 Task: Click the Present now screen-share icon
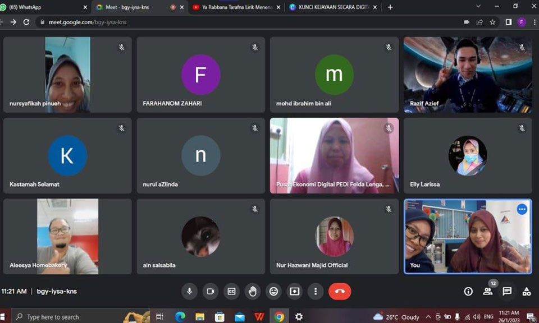point(295,291)
